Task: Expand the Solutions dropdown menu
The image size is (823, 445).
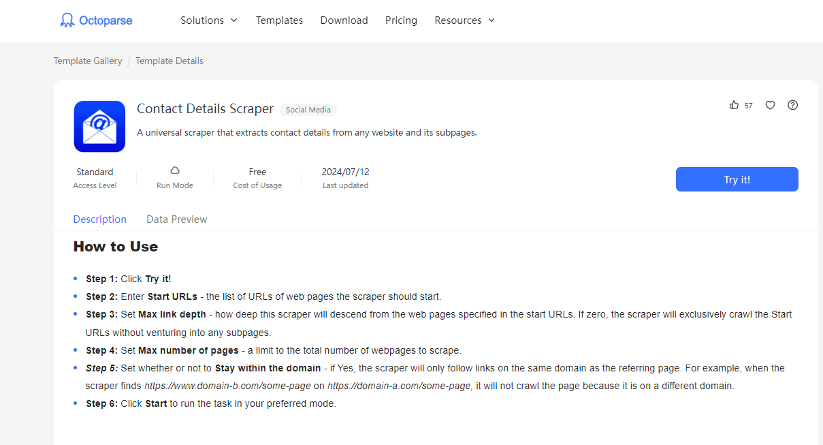Action: click(209, 20)
